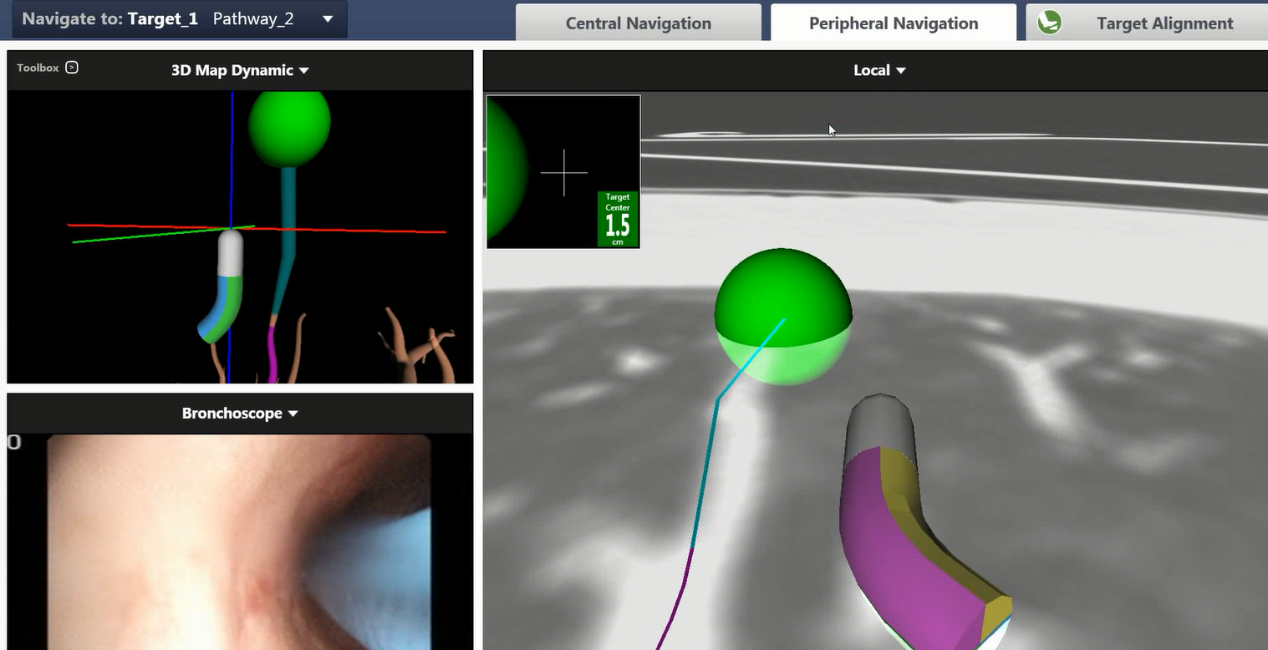Open the Navigate to Target_1 Pathway_2 dropdown
Screen dimensions: 1268x650
tap(328, 19)
